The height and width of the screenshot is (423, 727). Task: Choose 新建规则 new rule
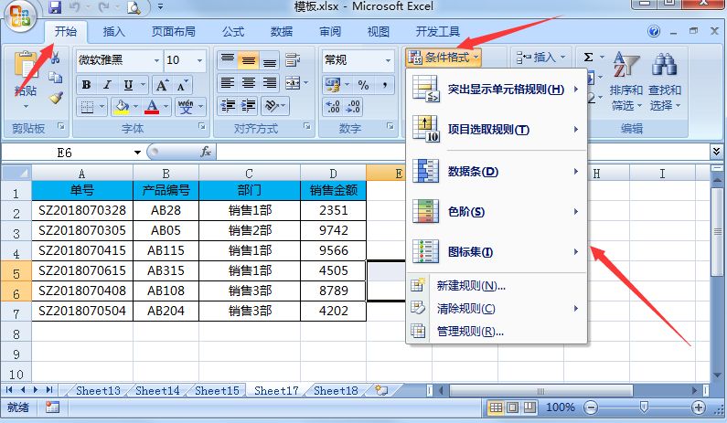497,286
